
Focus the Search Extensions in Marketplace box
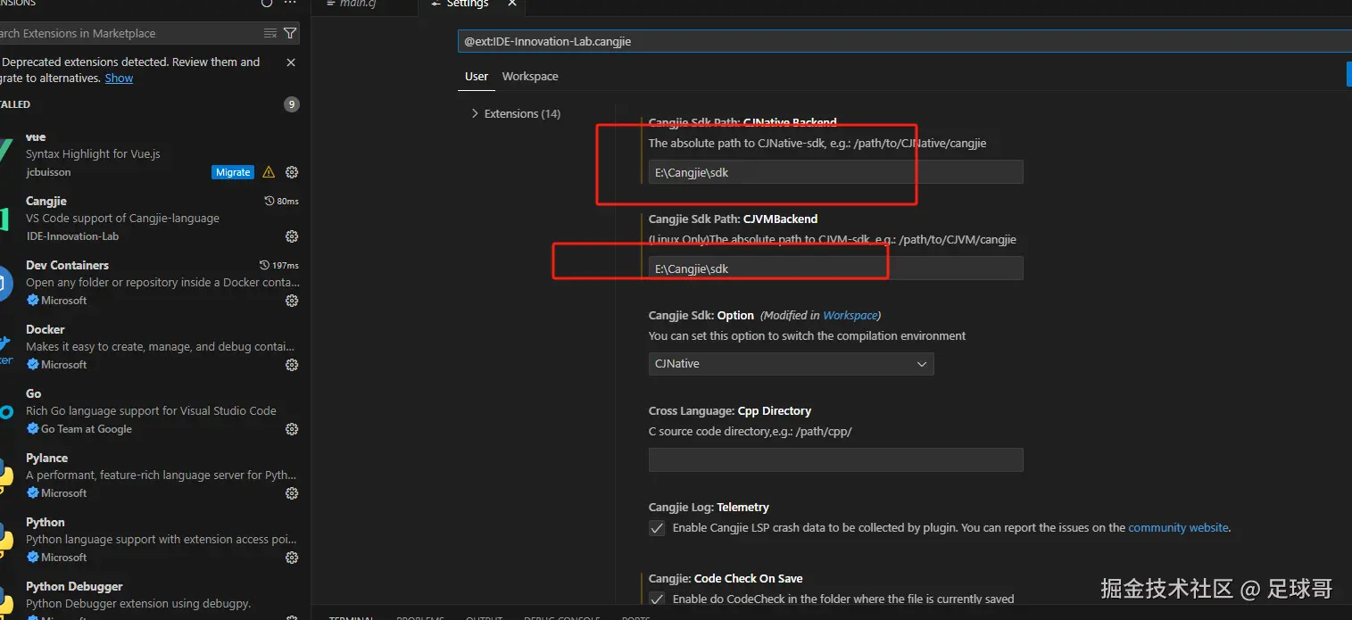pos(129,33)
